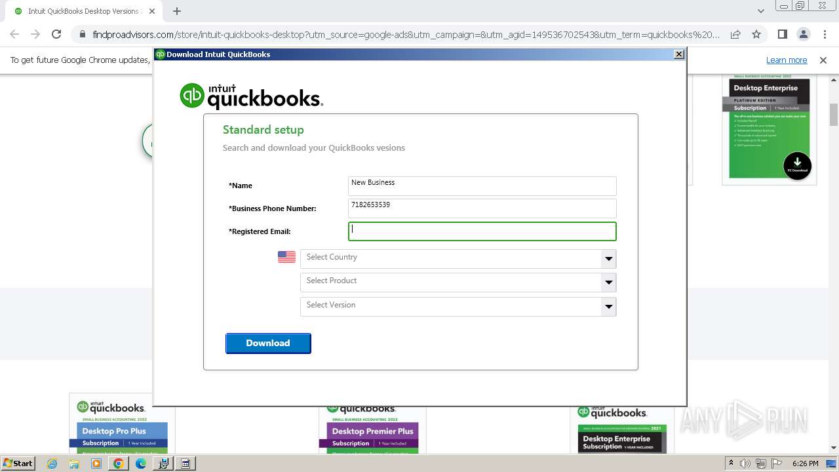
Task: Open a new tab with plus icon
Action: (177, 11)
